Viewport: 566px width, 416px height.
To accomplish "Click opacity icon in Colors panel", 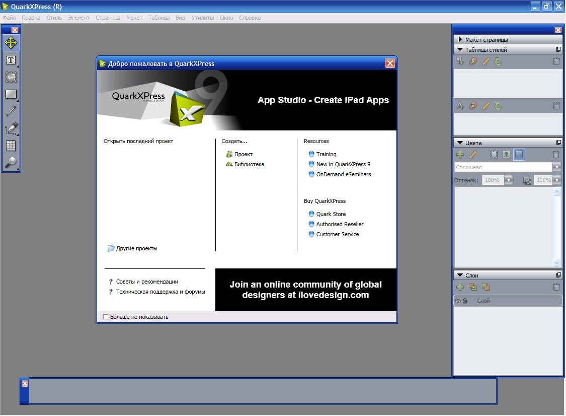I will pos(527,180).
